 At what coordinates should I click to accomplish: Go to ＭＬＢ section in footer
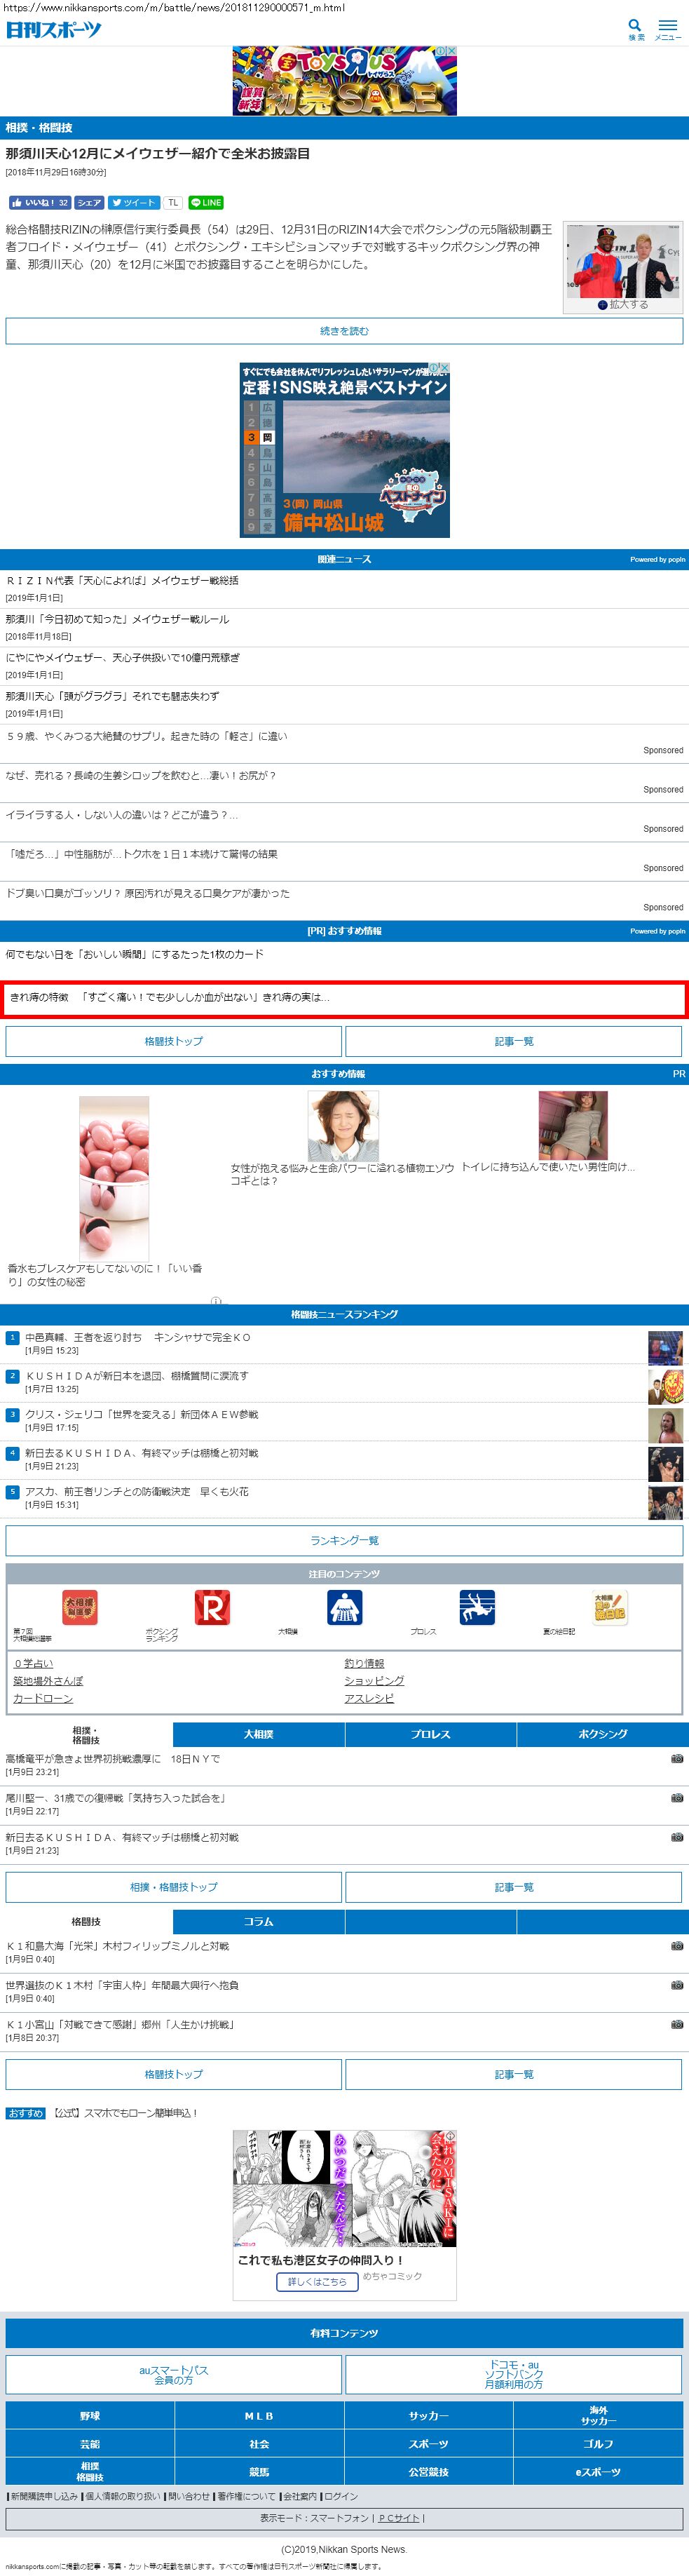(x=259, y=2415)
